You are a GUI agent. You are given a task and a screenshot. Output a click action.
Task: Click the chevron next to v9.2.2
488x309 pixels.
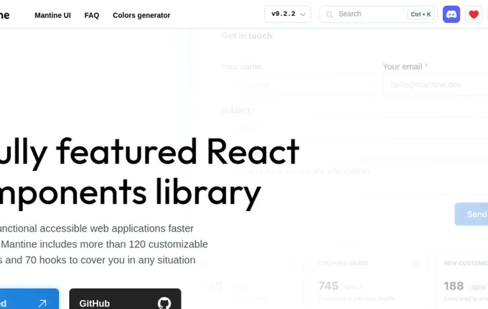click(303, 14)
